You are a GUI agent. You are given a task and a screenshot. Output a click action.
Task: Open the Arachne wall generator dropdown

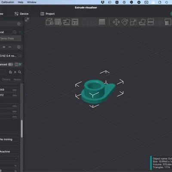point(9,151)
